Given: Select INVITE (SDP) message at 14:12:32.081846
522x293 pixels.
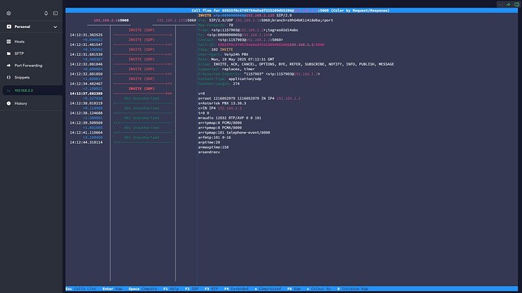Looking at the screenshot, I should pyautogui.click(x=141, y=59).
